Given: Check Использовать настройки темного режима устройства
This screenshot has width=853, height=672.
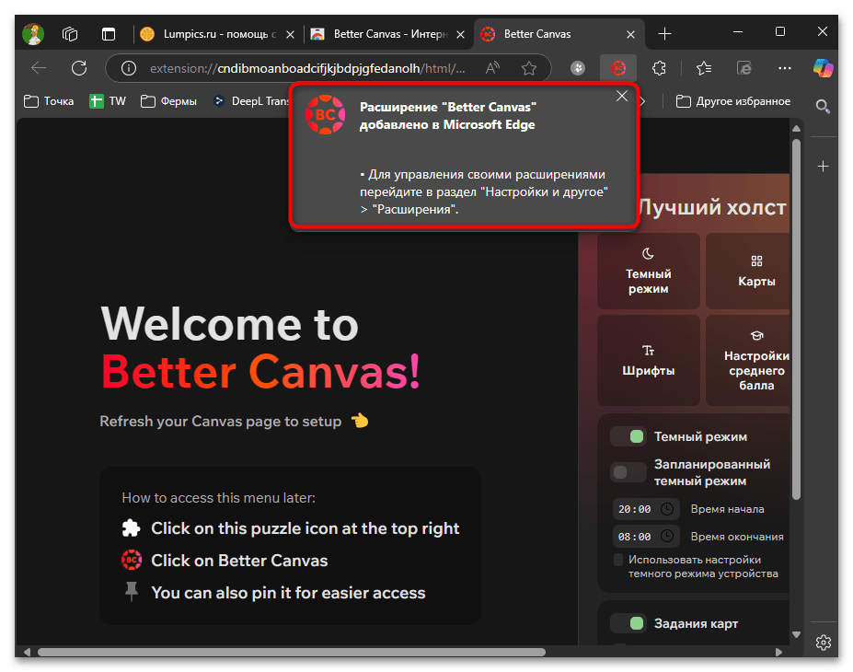Looking at the screenshot, I should 618,560.
